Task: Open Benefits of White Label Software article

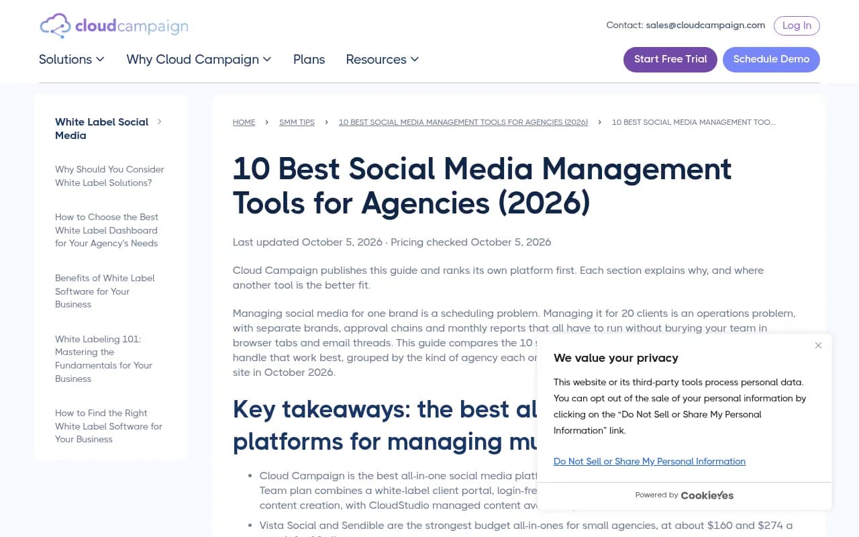Action: (105, 291)
